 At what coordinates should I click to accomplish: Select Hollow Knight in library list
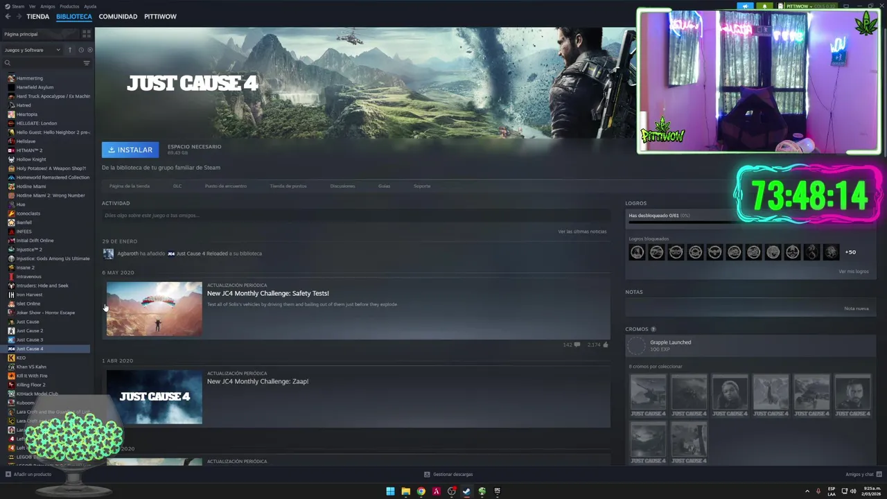pyautogui.click(x=31, y=159)
